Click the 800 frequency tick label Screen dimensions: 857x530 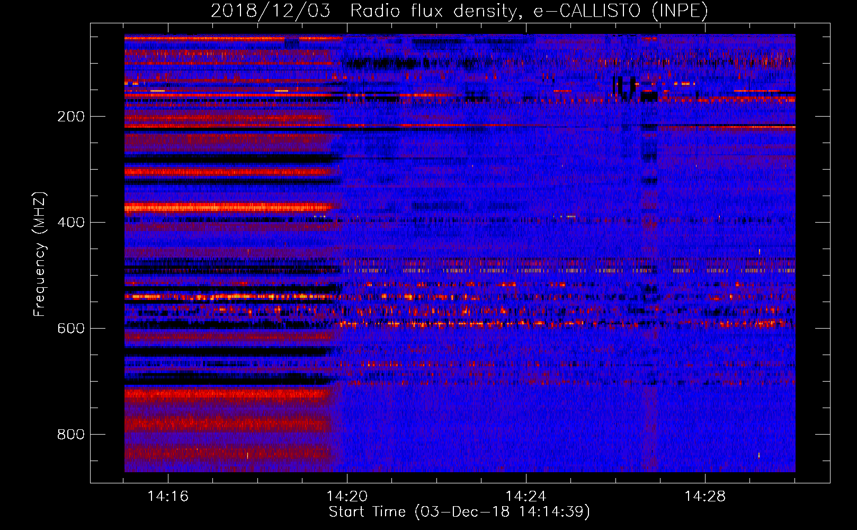[71, 435]
